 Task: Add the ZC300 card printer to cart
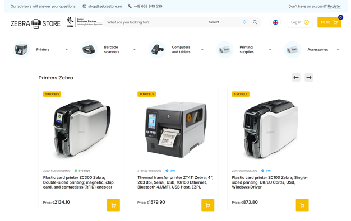click(113, 205)
